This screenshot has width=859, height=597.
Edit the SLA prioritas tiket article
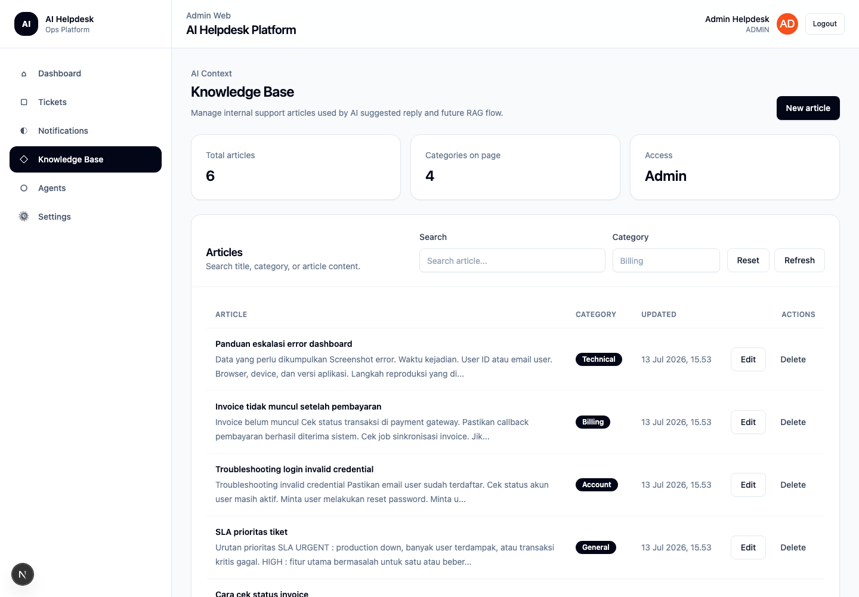748,547
